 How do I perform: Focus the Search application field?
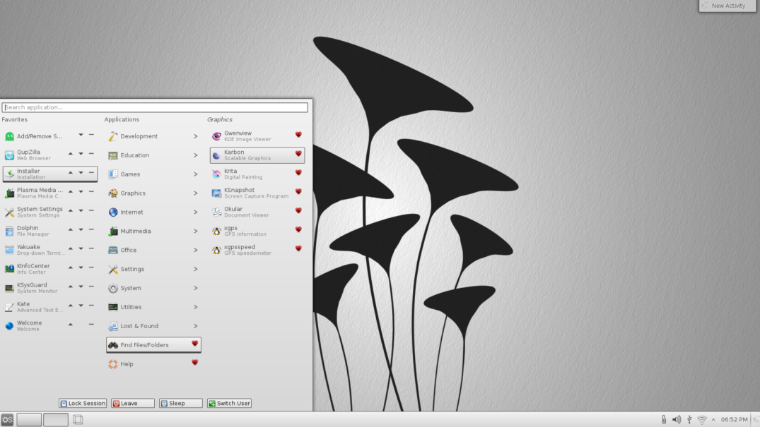click(155, 107)
